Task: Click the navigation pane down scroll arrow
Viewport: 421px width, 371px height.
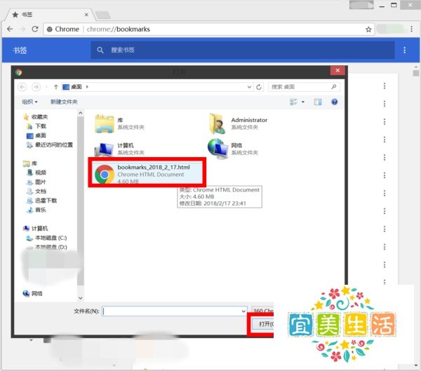Action: pos(80,298)
